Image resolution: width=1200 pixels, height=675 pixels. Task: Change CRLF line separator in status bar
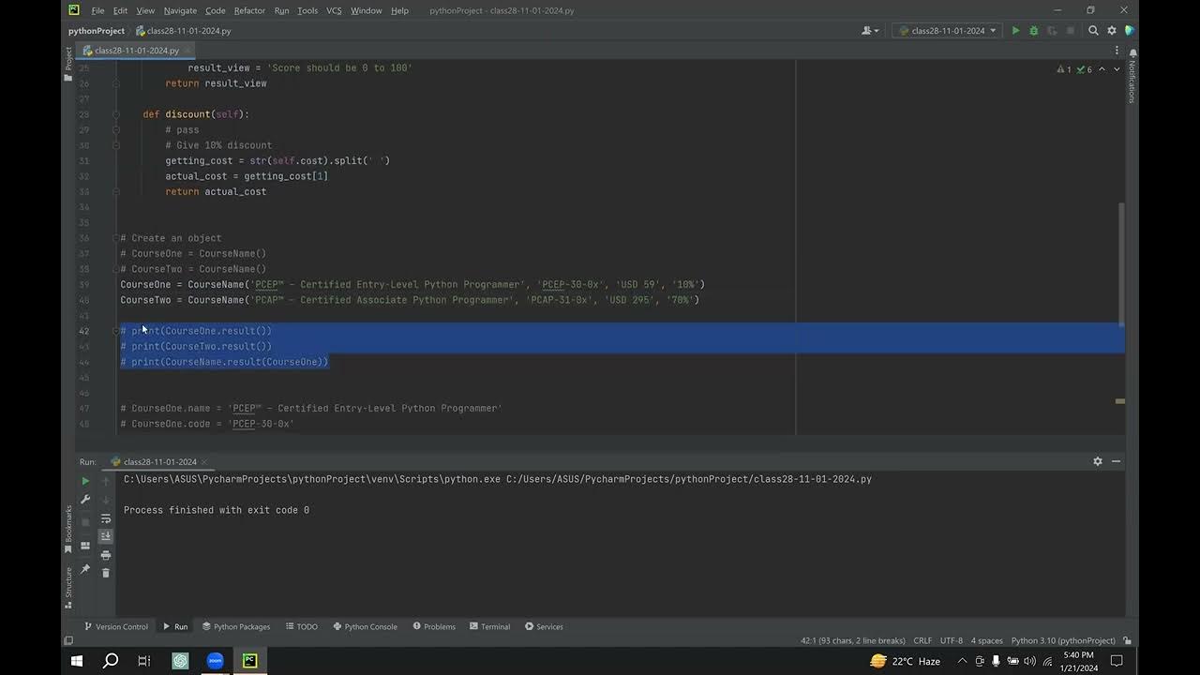pyautogui.click(x=922, y=640)
